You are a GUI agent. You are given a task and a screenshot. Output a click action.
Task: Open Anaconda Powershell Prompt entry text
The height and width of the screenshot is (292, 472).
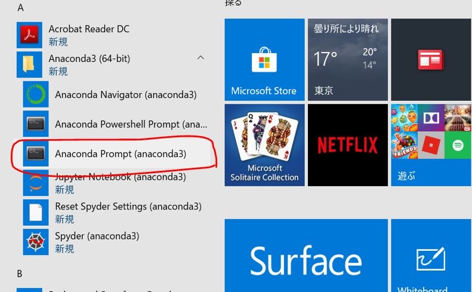131,124
